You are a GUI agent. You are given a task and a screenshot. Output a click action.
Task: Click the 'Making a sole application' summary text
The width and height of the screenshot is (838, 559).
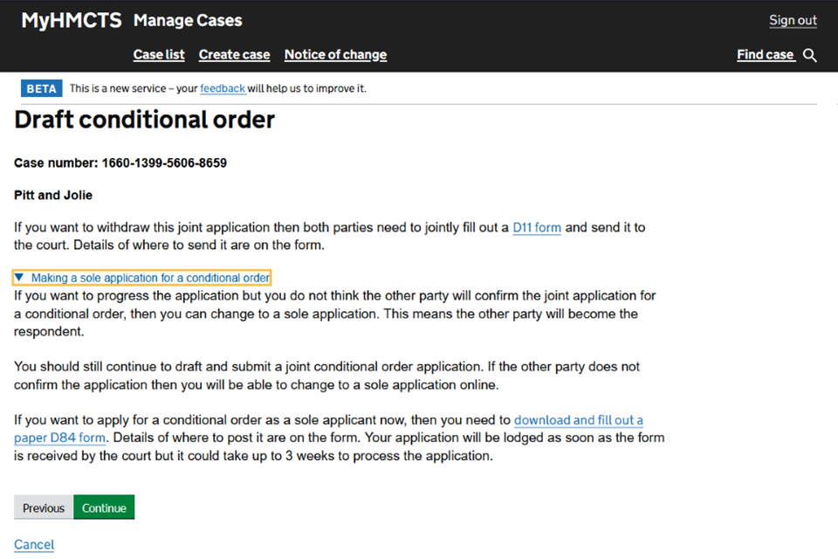(150, 278)
